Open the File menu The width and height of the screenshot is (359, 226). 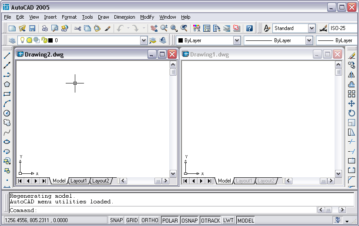[7, 17]
